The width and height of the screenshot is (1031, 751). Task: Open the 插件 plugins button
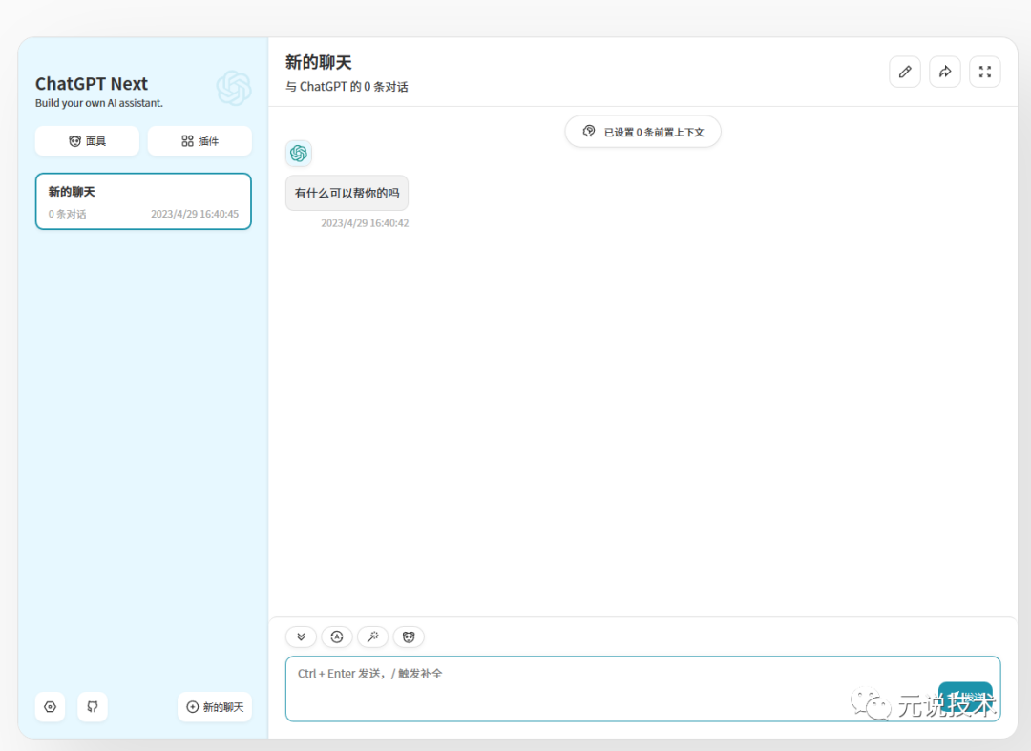tap(200, 141)
